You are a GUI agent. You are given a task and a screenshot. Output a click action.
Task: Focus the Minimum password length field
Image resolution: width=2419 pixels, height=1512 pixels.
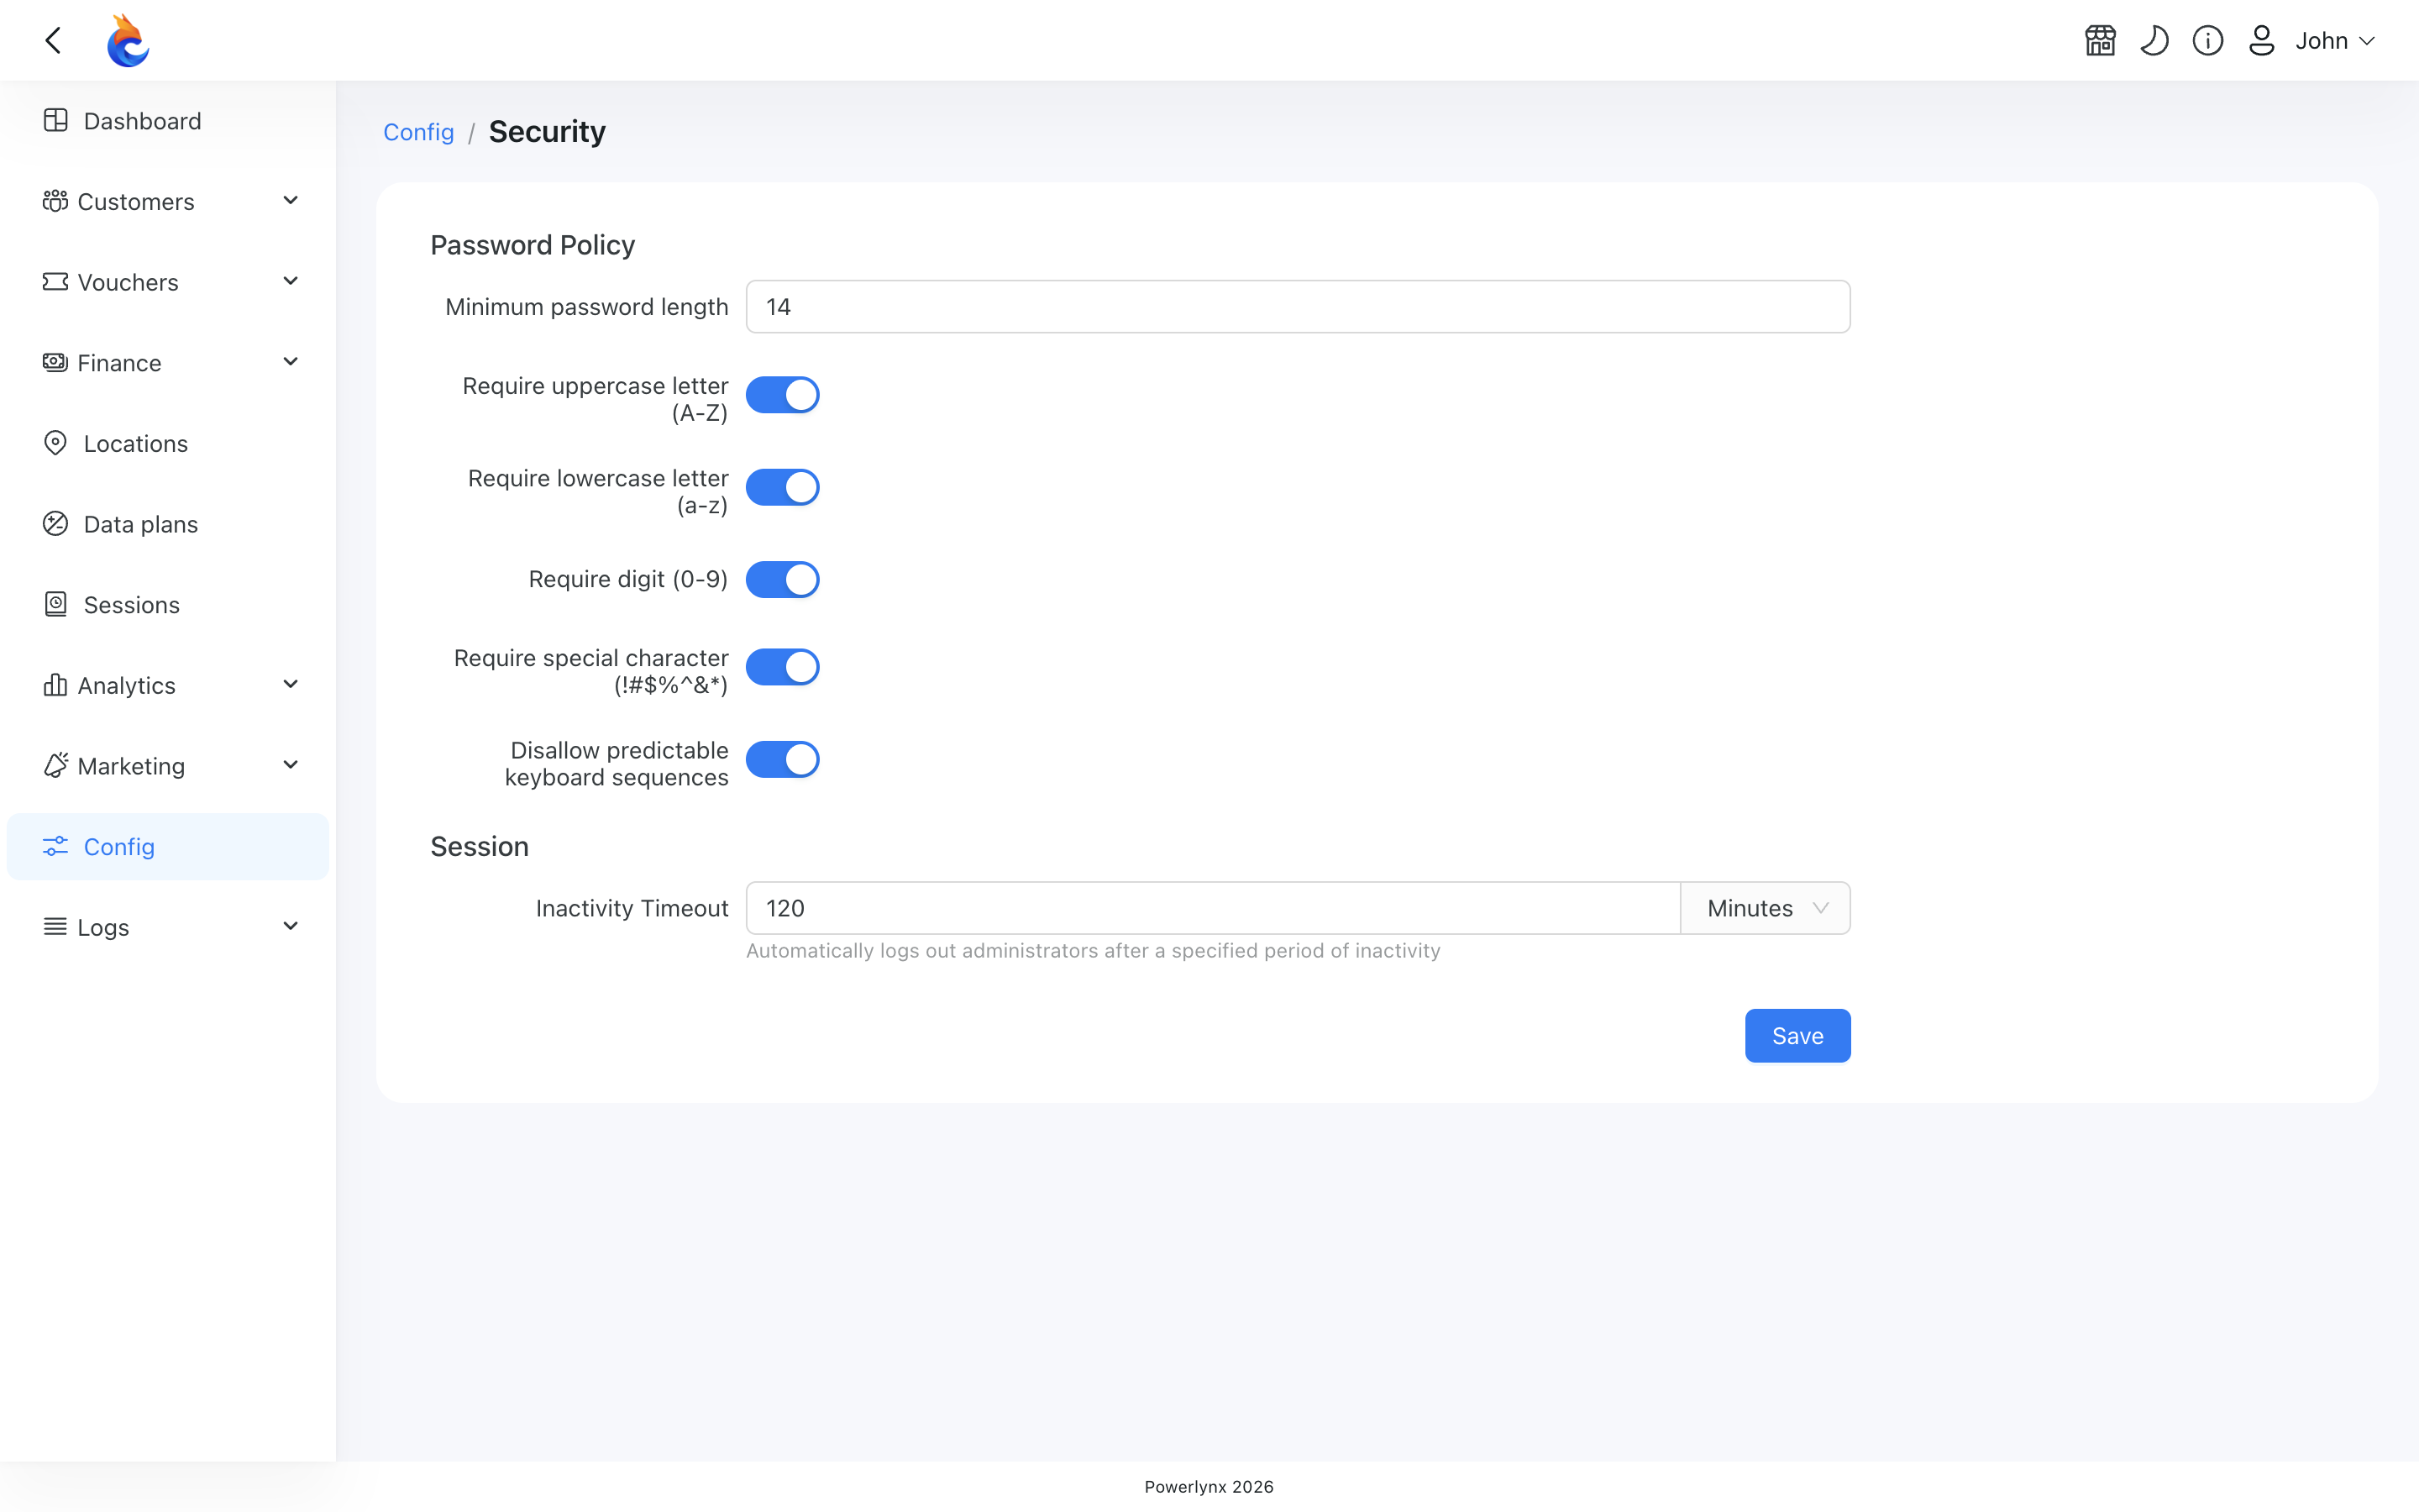point(1298,307)
